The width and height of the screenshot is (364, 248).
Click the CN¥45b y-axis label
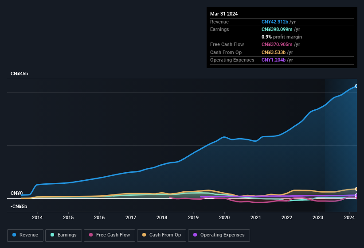(19, 74)
